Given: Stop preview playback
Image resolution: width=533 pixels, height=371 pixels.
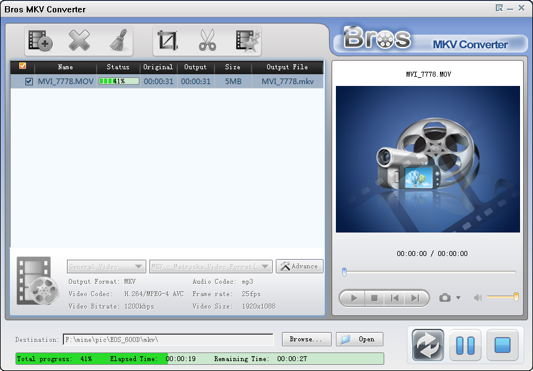Looking at the screenshot, I should (374, 298).
